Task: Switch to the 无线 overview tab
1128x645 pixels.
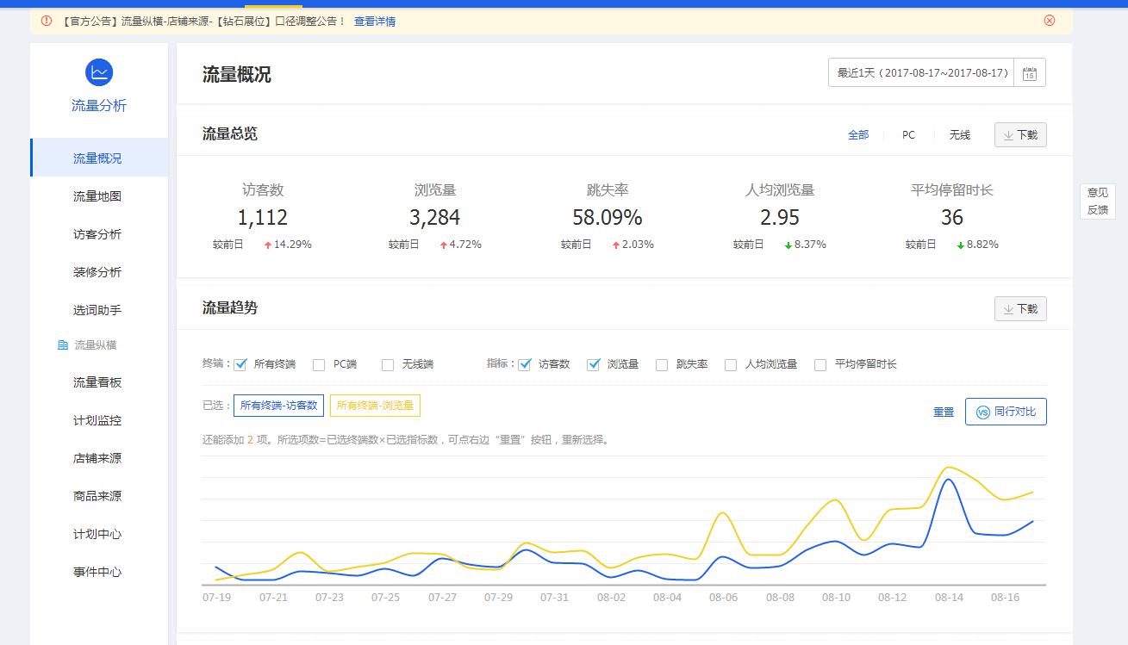Action: tap(959, 135)
